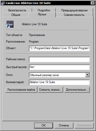The image size is (96, 131).
Task: Click the Приложение object type text
Action: pos(37,35)
